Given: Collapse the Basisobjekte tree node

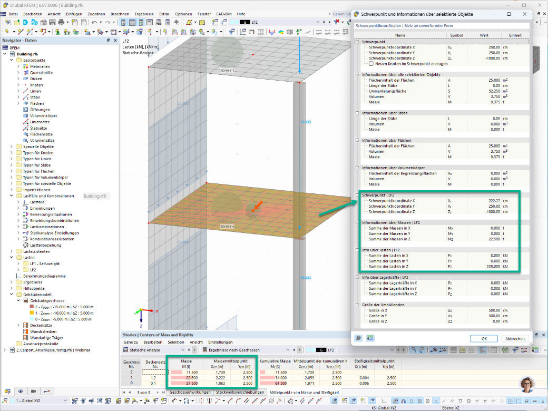Looking at the screenshot, I should click(x=12, y=60).
